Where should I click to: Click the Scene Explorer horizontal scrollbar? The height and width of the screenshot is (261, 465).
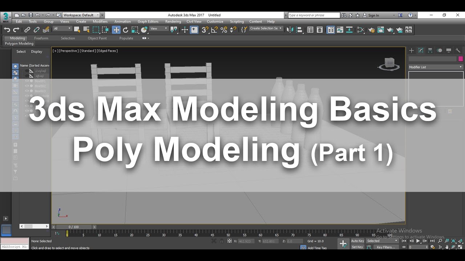(34, 226)
